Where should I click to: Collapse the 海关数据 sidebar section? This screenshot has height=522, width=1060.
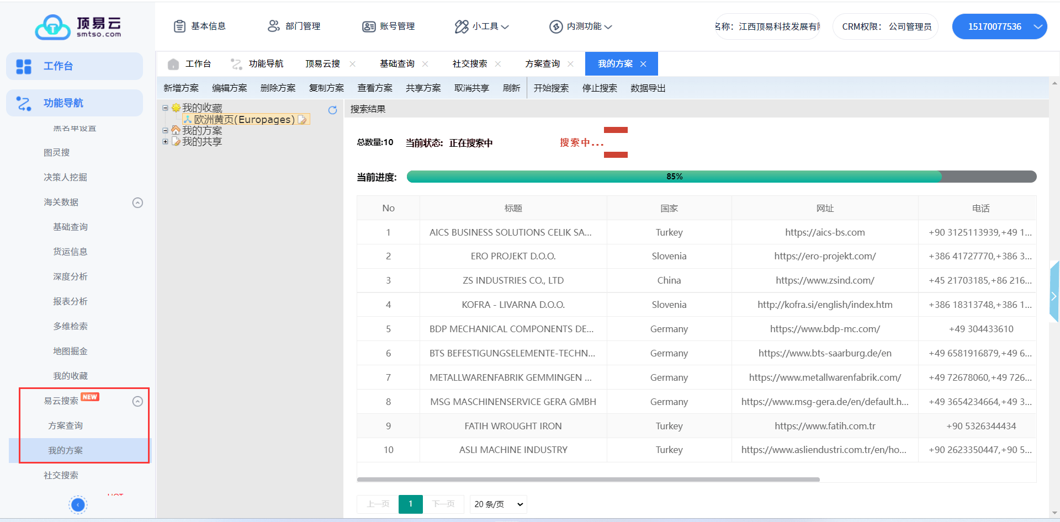click(x=137, y=203)
